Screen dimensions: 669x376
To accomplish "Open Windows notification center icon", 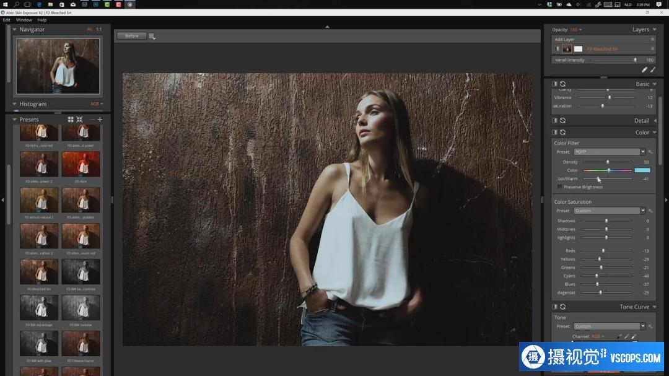I will (x=658, y=4).
